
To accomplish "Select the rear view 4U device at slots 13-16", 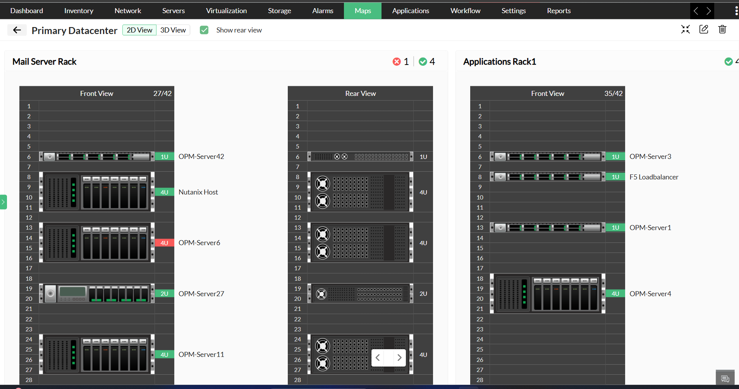I will point(360,242).
